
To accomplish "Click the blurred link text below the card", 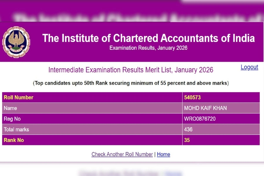I will [x=129, y=173].
